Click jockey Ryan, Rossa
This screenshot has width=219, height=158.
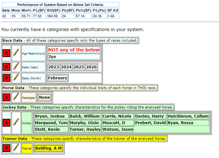coord(188,123)
